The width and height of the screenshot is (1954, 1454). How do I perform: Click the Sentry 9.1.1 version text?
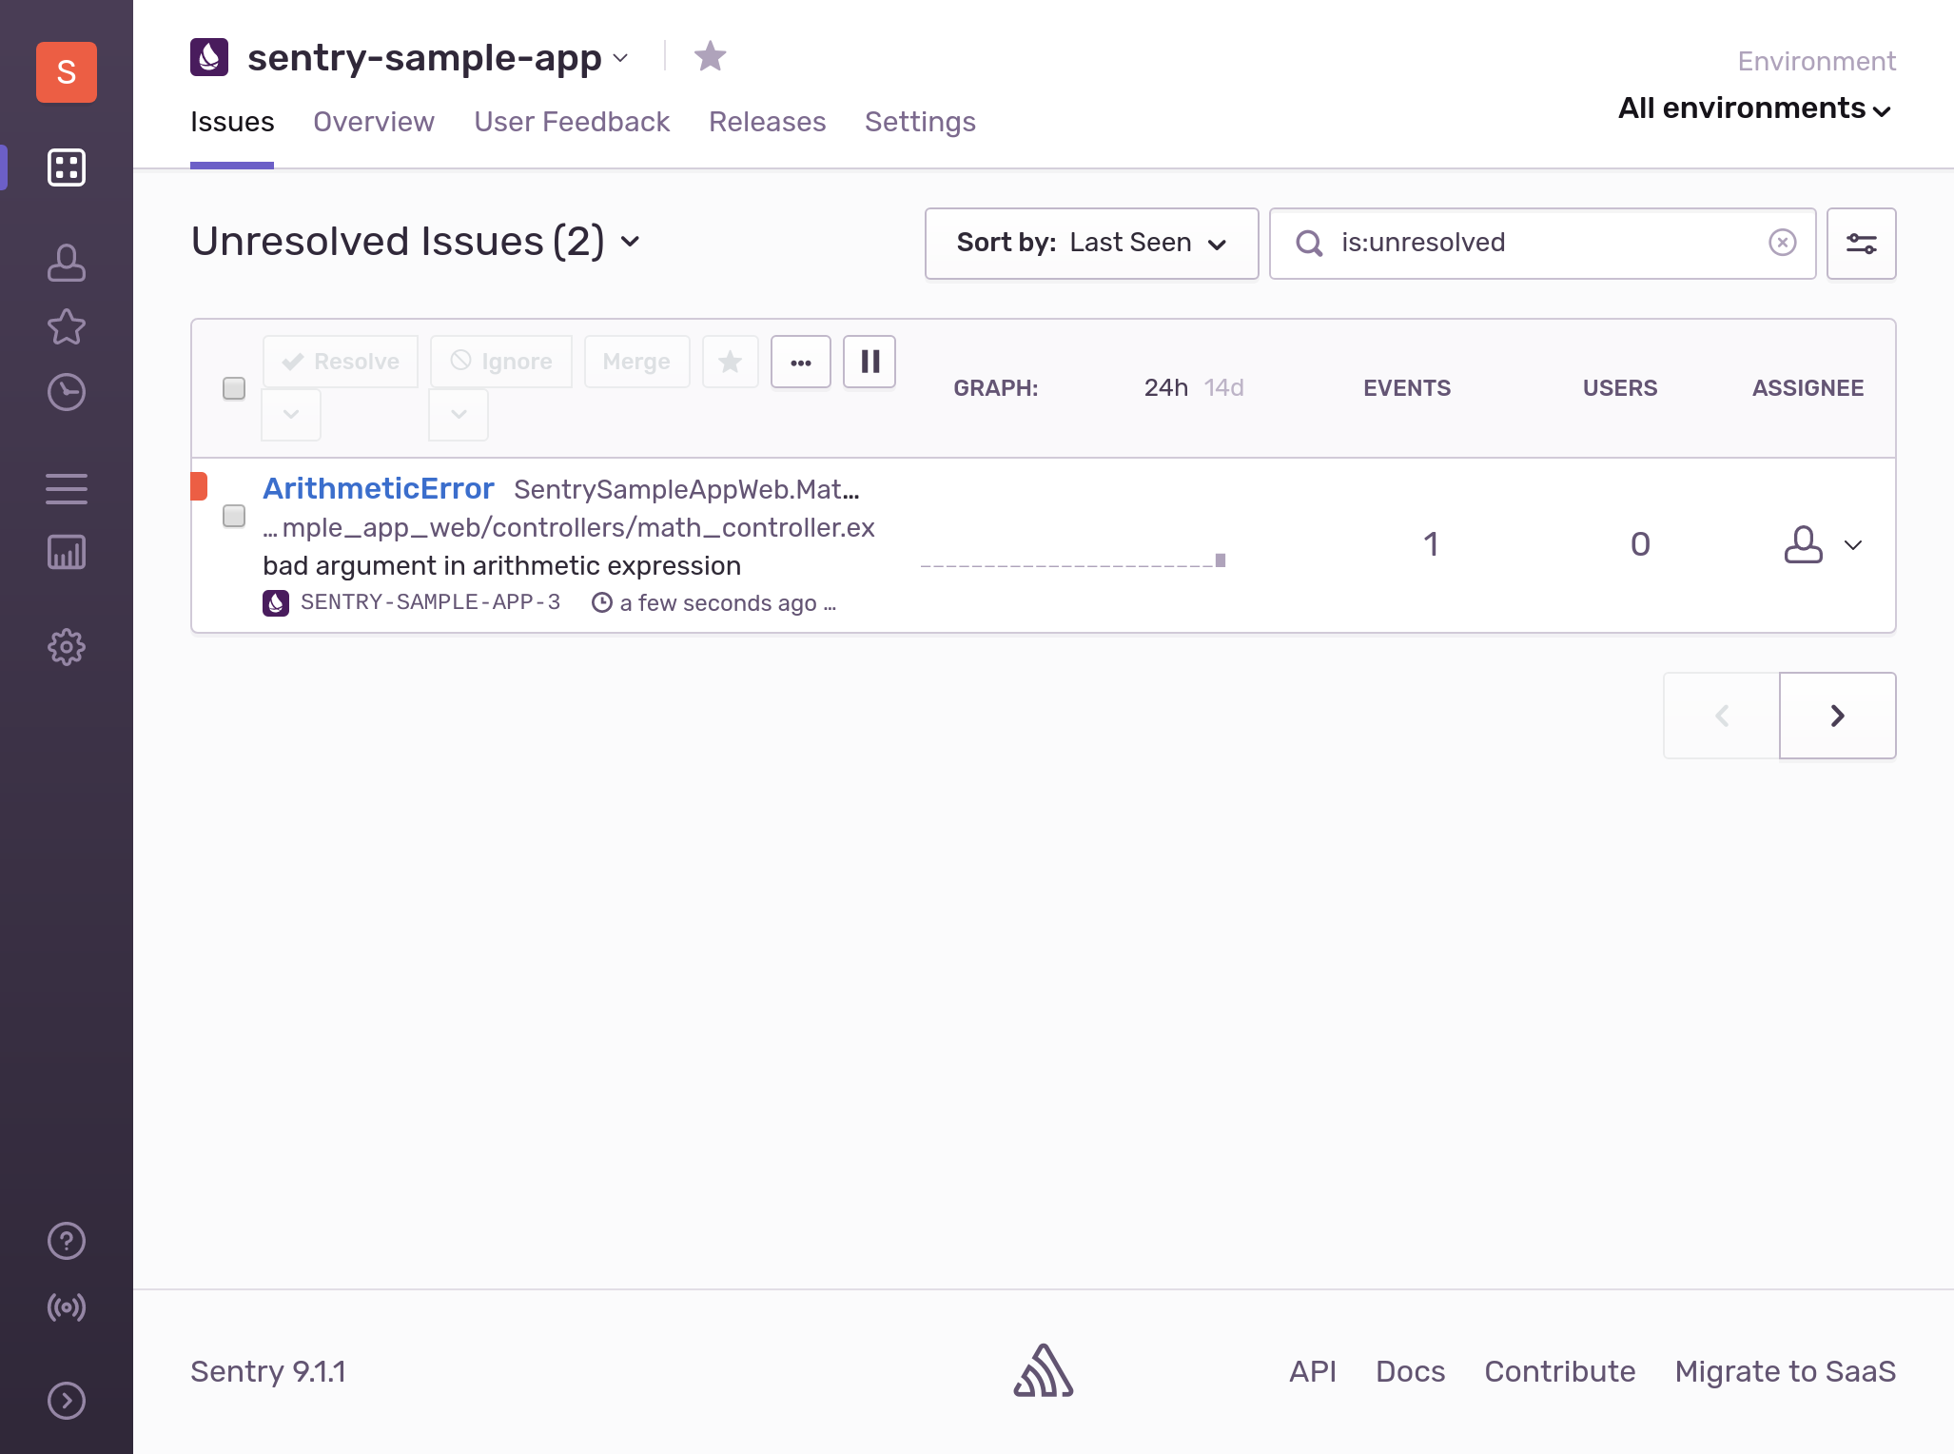pos(268,1371)
